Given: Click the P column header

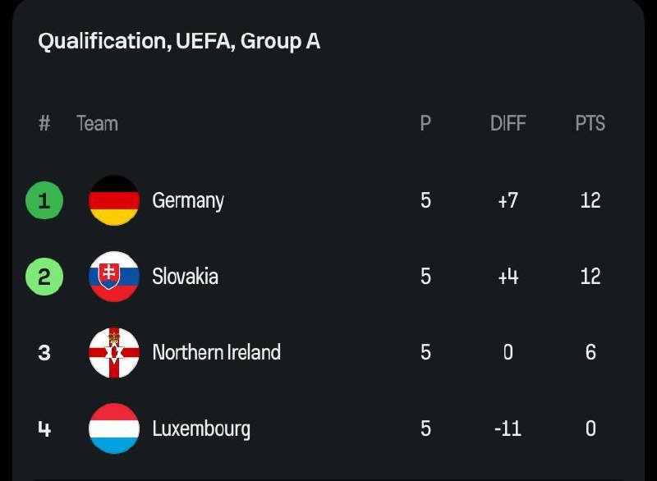Looking at the screenshot, I should coord(425,124).
